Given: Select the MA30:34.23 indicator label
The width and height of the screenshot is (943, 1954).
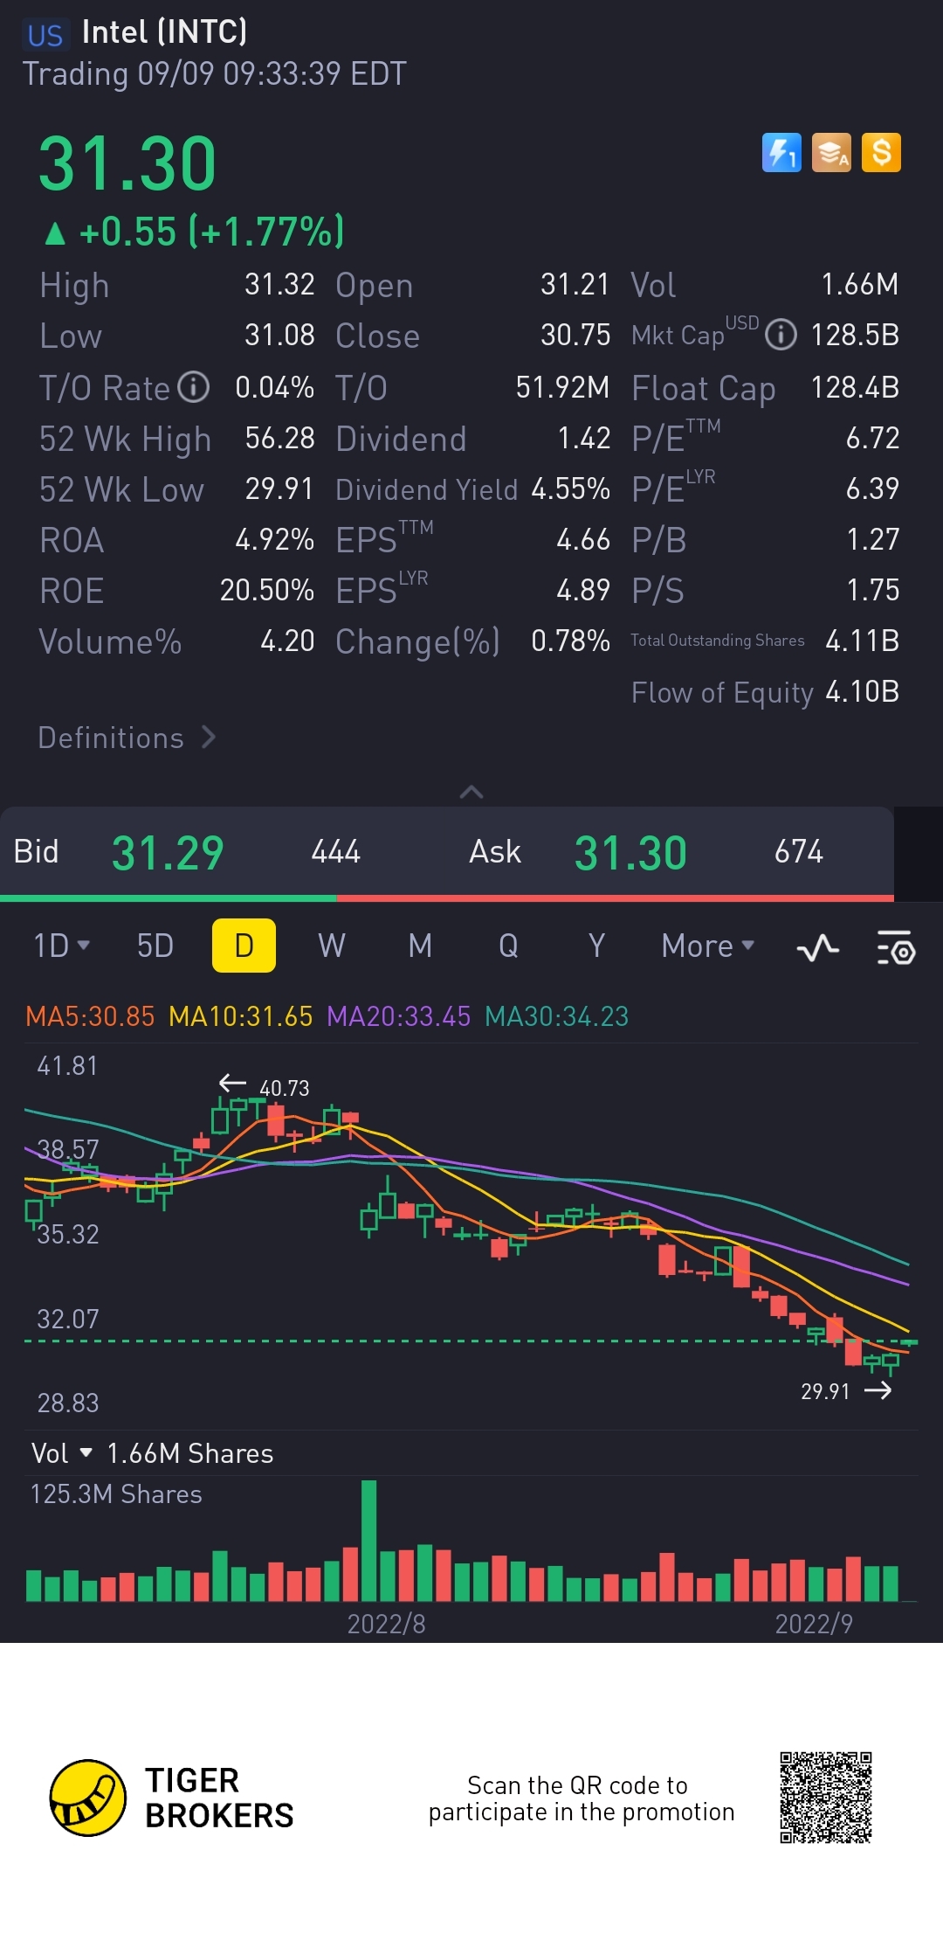Looking at the screenshot, I should 556,1016.
